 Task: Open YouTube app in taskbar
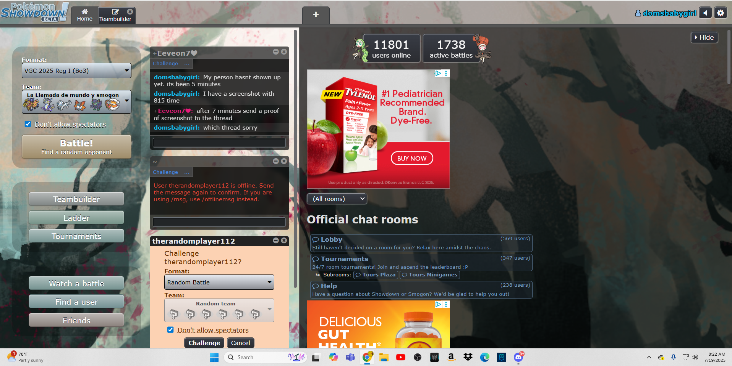pyautogui.click(x=401, y=357)
